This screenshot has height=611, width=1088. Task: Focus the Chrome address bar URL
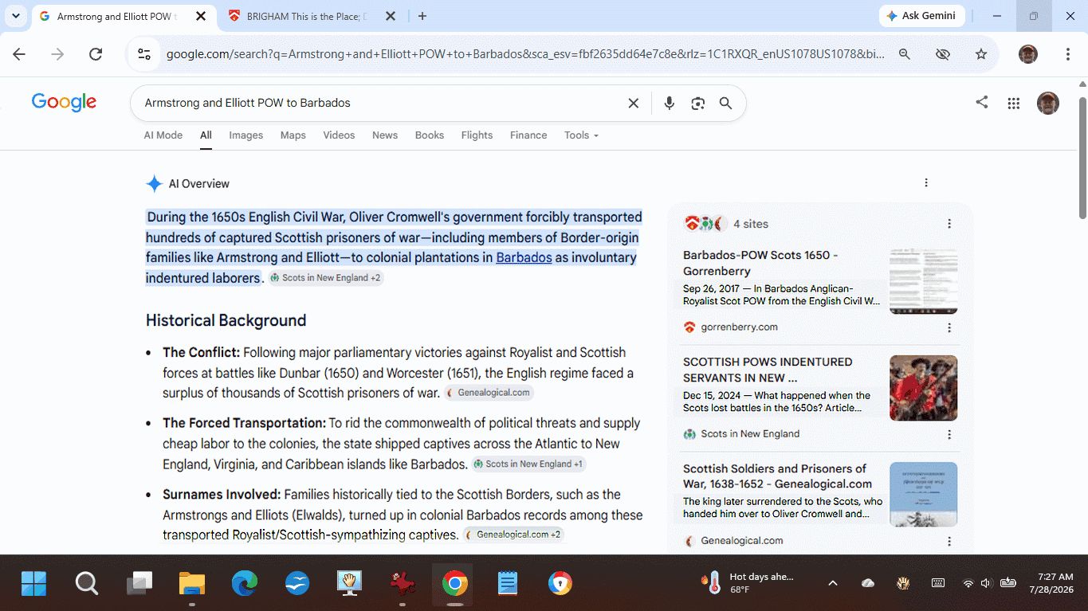click(x=525, y=54)
